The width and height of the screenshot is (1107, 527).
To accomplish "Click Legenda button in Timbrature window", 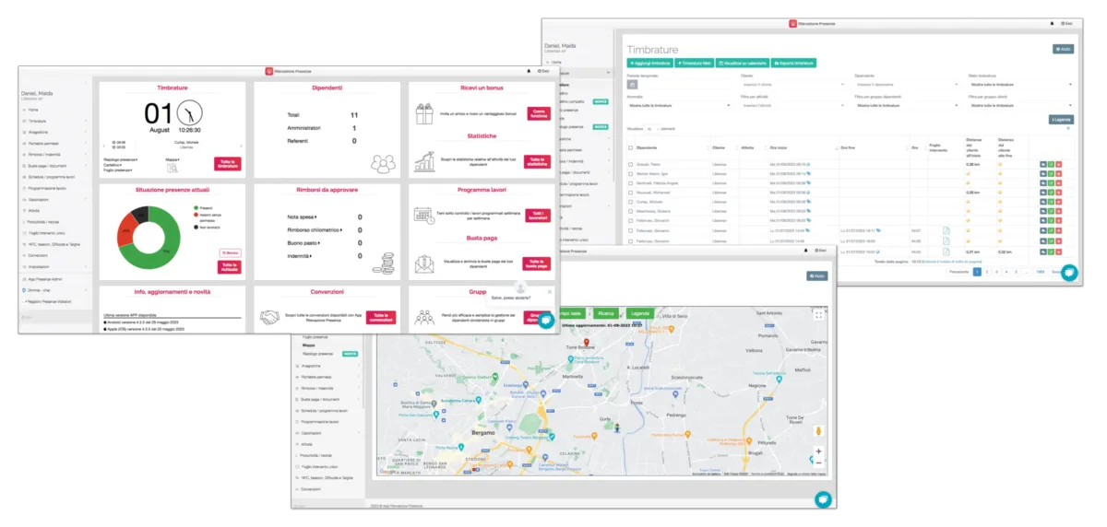I will coord(1062,120).
